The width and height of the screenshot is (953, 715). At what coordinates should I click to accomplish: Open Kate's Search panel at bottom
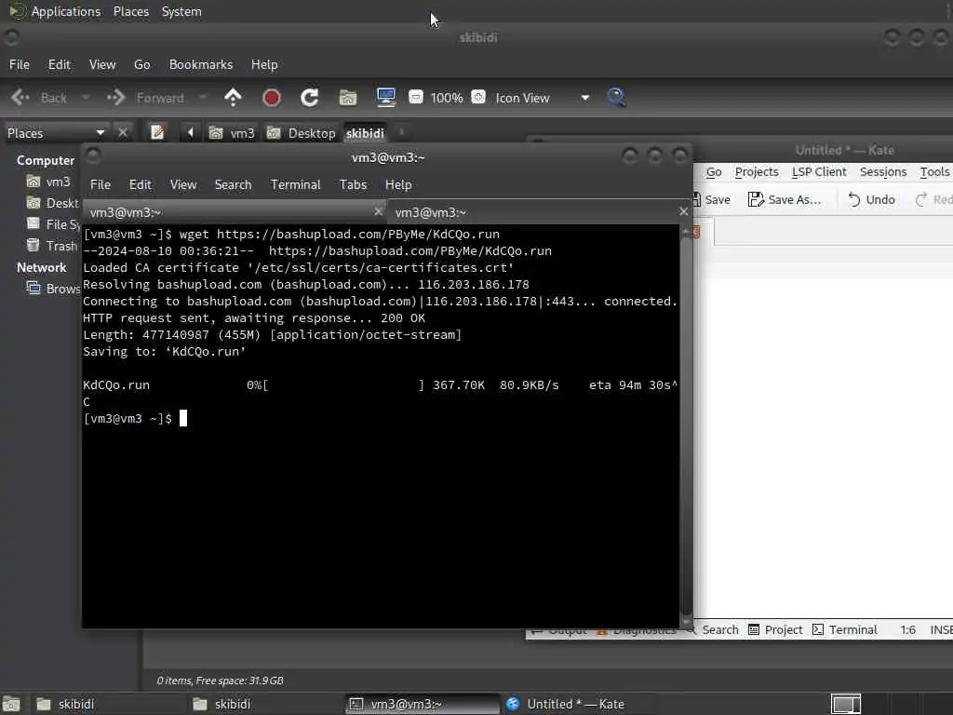[712, 630]
